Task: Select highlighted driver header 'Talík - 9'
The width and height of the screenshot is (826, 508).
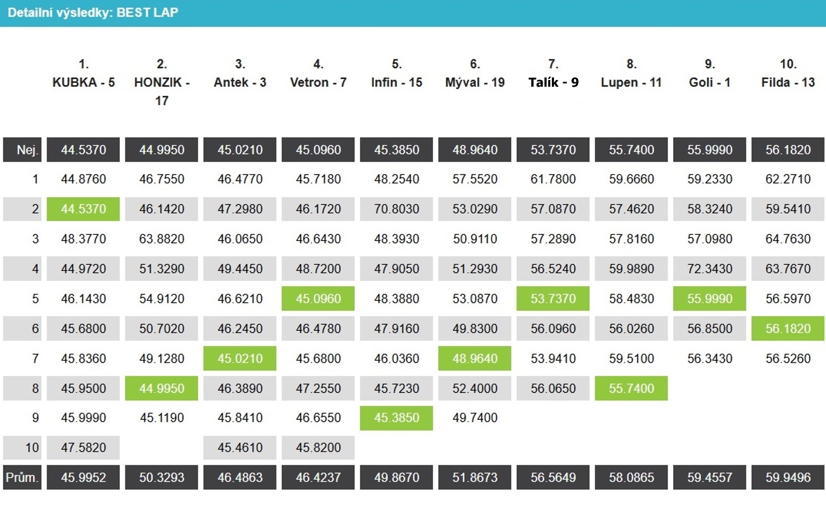Action: click(x=553, y=82)
